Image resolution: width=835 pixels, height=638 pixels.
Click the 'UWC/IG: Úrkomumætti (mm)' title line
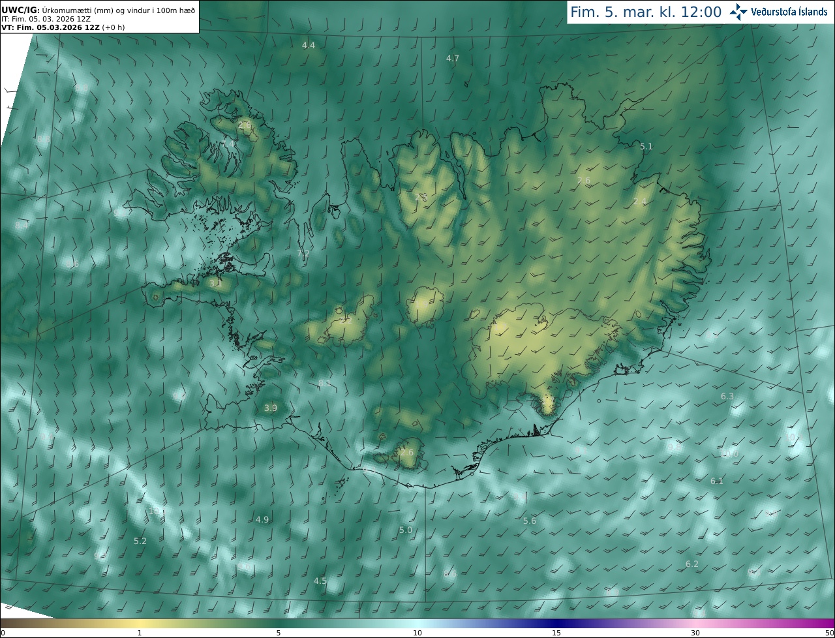pos(98,10)
